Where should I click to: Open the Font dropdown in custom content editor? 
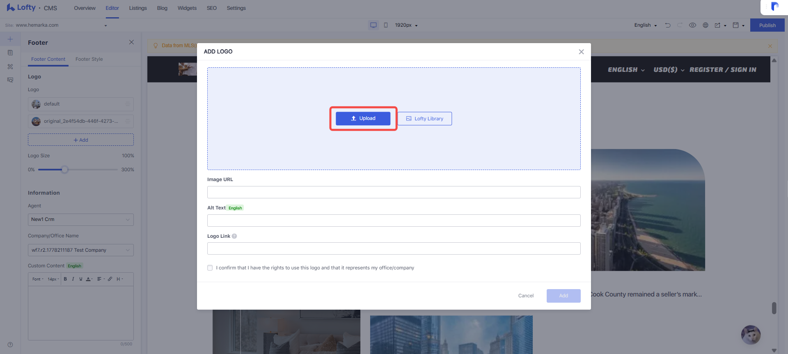(x=38, y=279)
